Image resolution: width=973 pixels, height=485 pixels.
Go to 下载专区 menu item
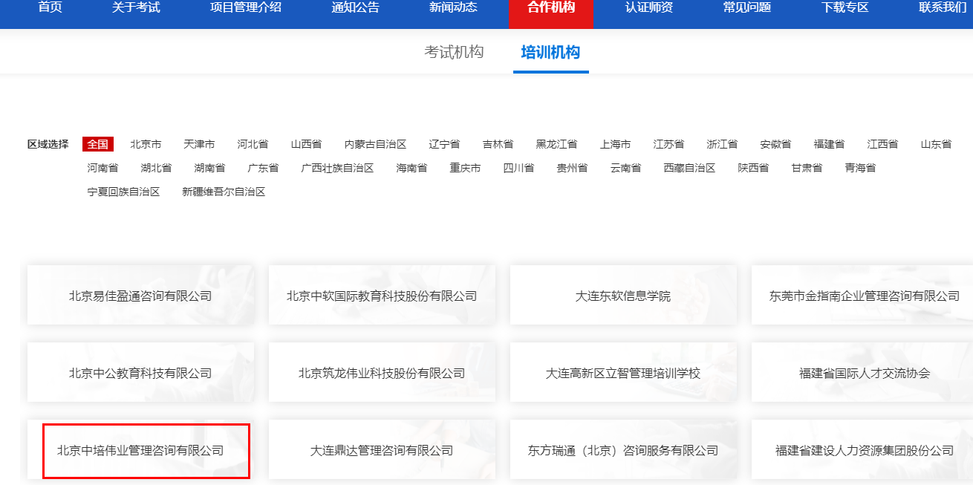coord(845,8)
